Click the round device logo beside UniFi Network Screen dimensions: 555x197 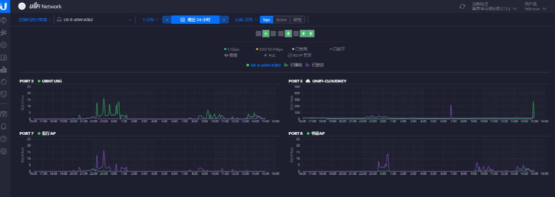pyautogui.click(x=22, y=6)
